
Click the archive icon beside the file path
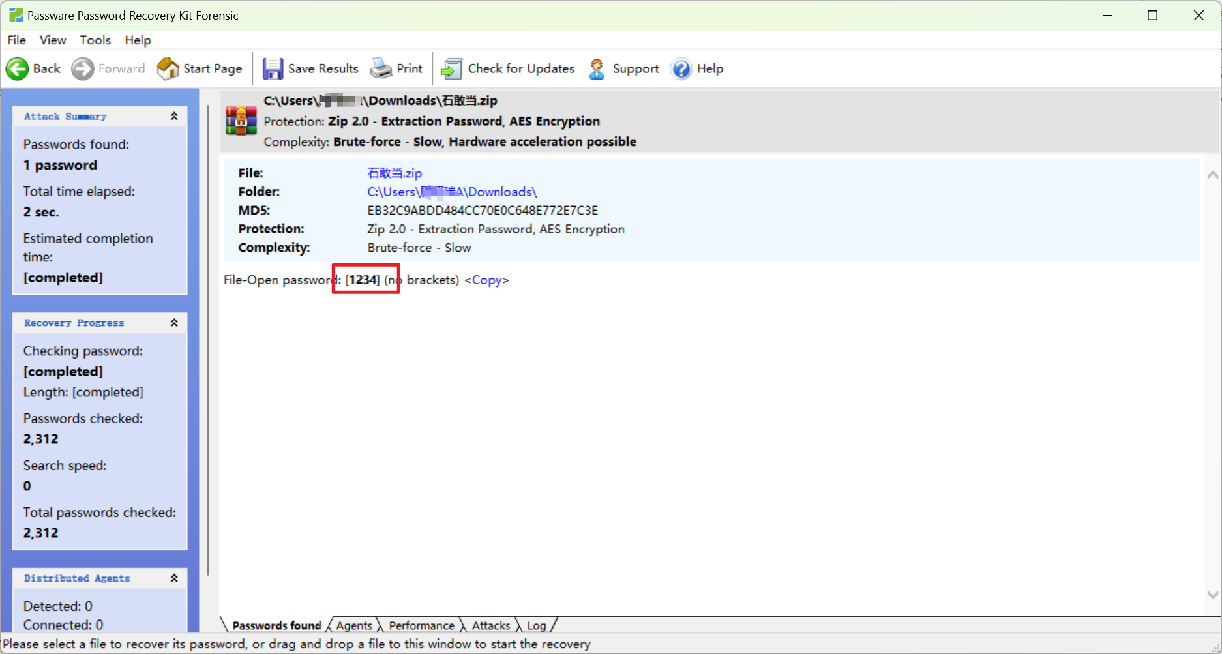point(241,121)
